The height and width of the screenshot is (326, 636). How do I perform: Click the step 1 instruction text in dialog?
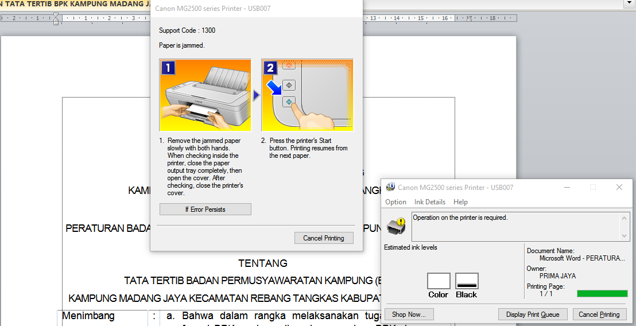pyautogui.click(x=201, y=166)
